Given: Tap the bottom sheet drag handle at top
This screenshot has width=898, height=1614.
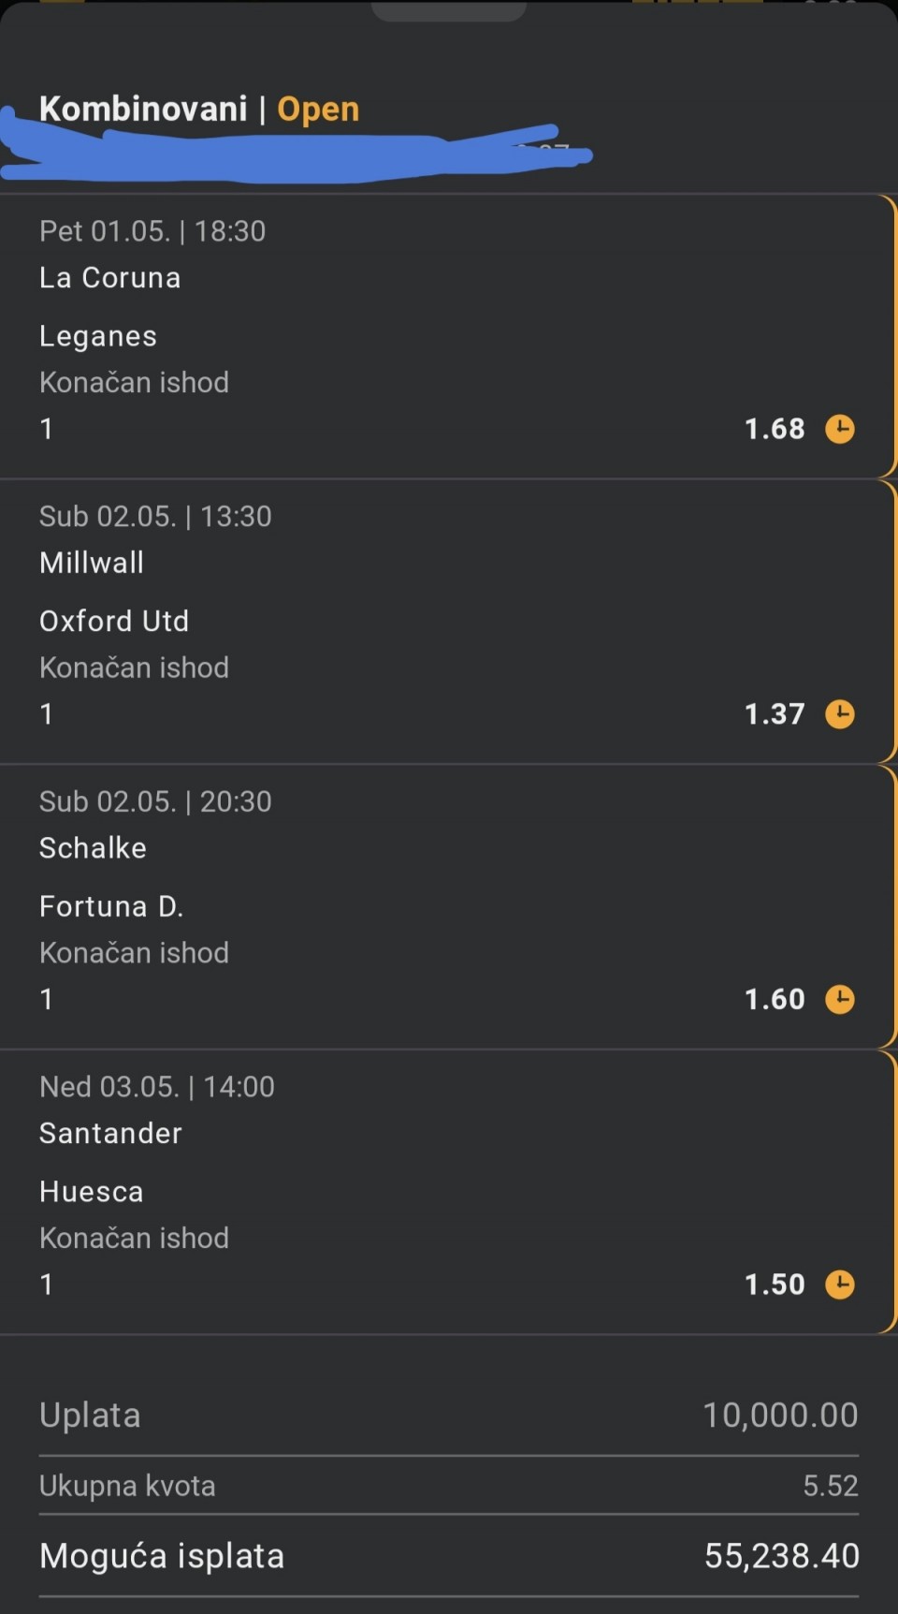Looking at the screenshot, I should (449, 11).
